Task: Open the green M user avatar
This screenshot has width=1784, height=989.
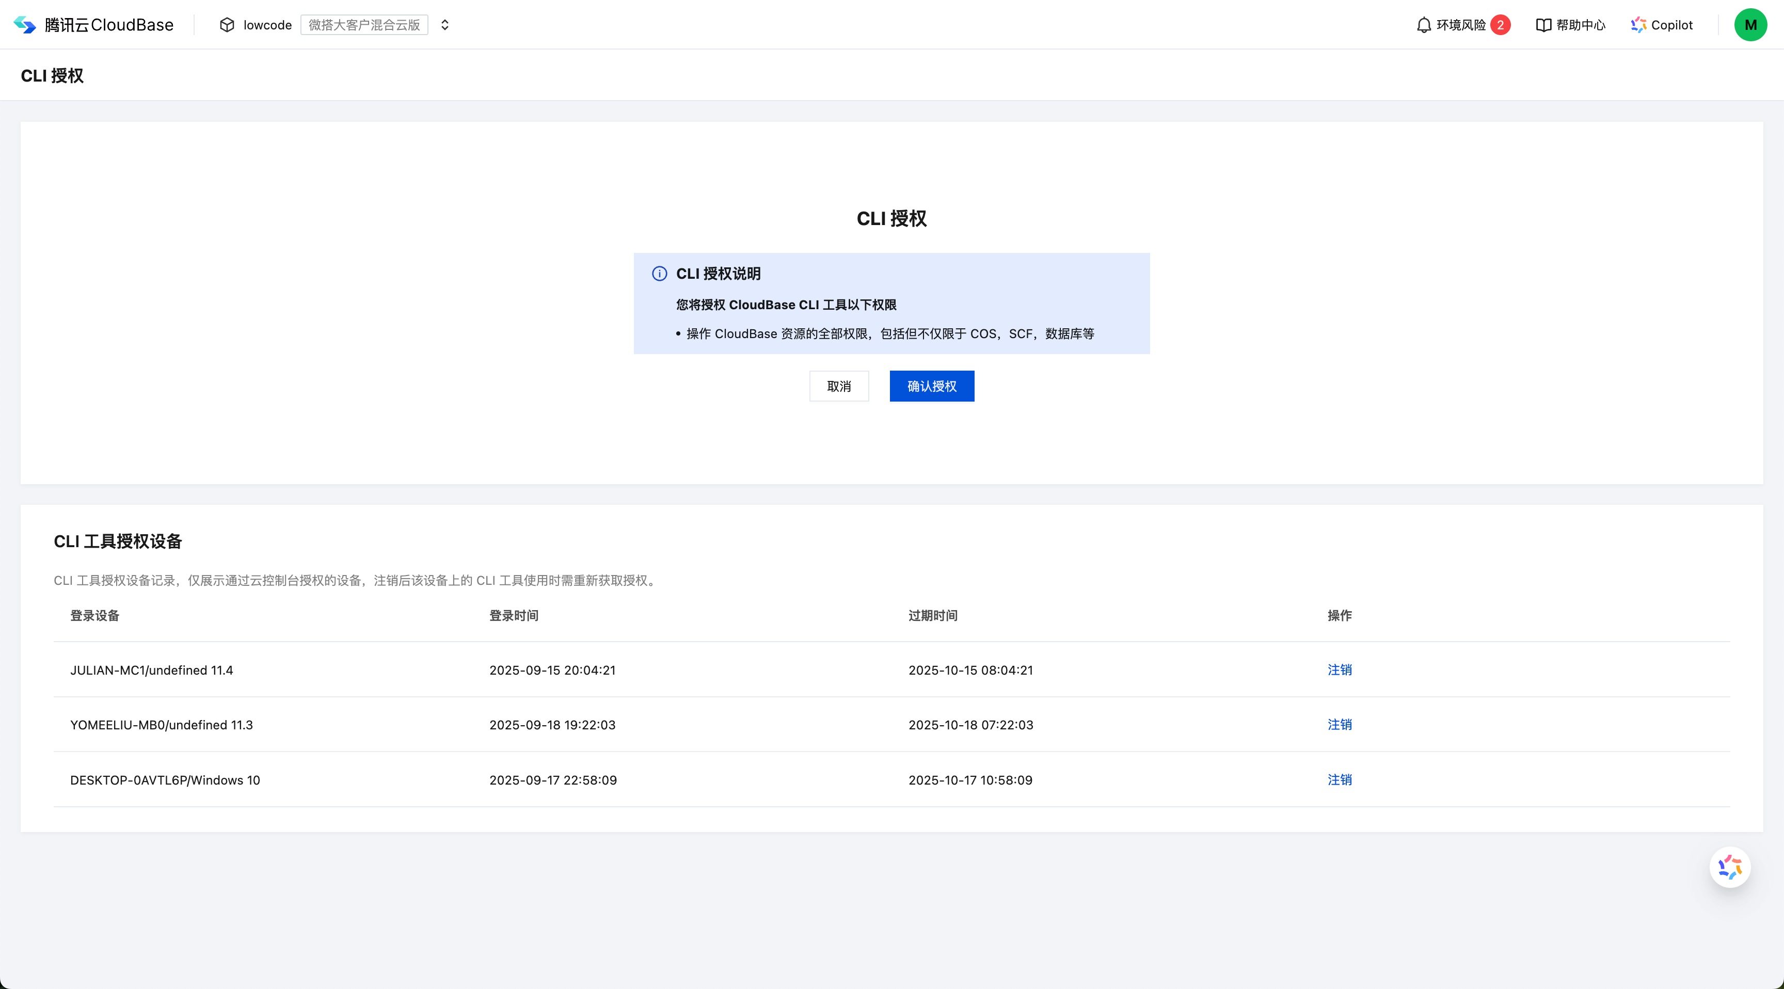Action: pos(1750,25)
